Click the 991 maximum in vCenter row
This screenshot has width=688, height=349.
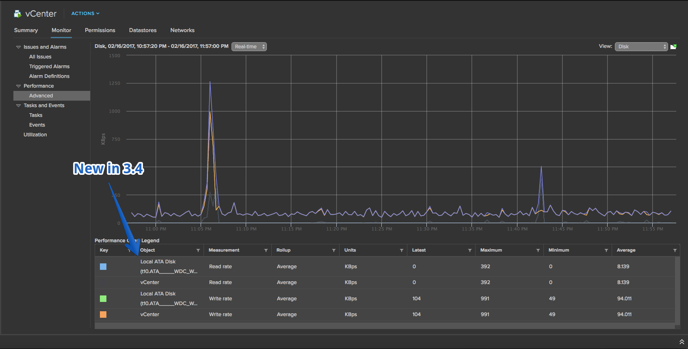point(485,315)
